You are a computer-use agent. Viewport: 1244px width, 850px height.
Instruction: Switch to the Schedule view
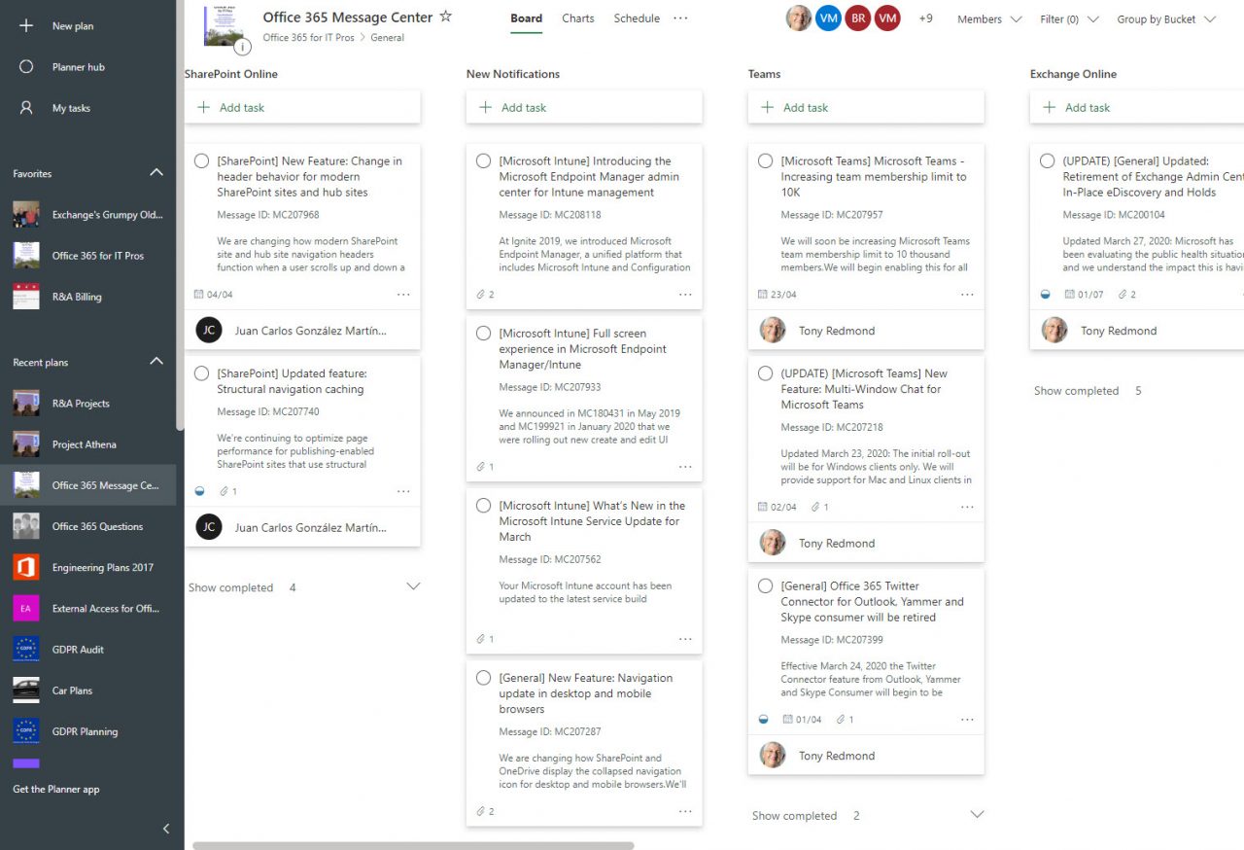click(x=637, y=18)
